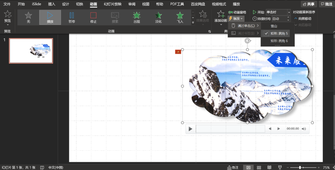This screenshot has height=170, width=335.
Task: Open the animation group dialog launcher
Action: (209, 31)
